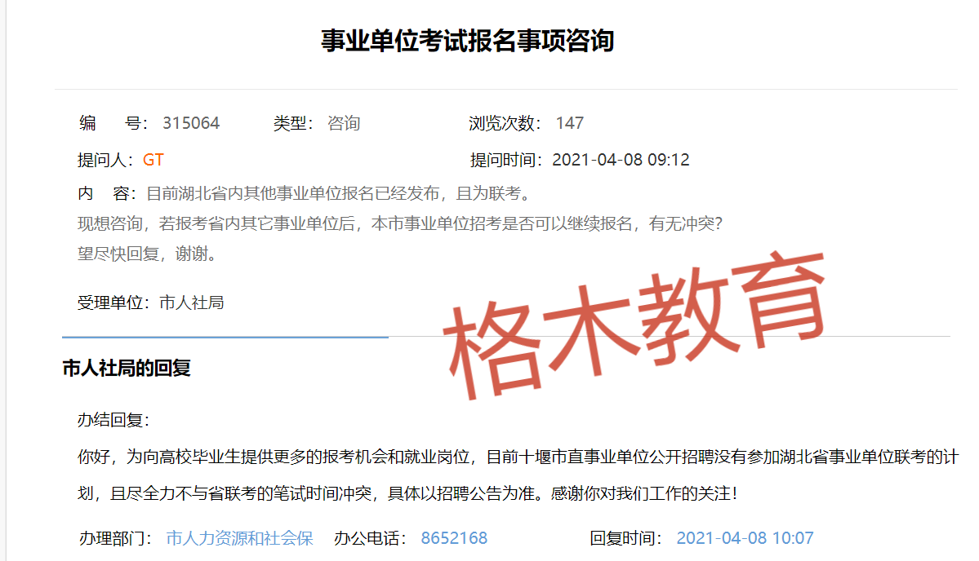Click the label 办结回复
The height and width of the screenshot is (561, 979).
click(x=113, y=420)
